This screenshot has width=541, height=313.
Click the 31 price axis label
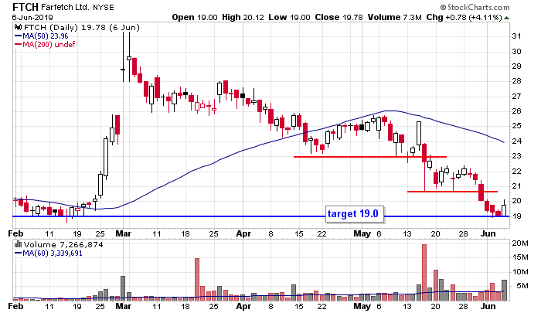(x=516, y=36)
